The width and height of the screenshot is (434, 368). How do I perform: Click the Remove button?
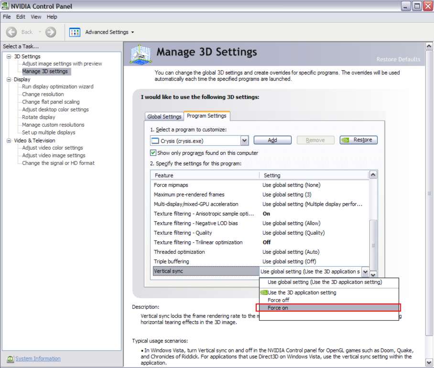pos(315,140)
